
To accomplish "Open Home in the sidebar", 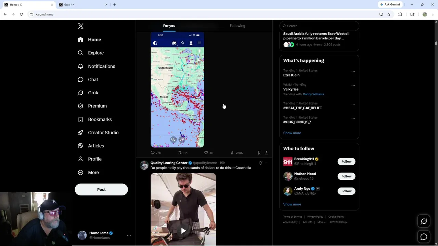I will pyautogui.click(x=89, y=40).
